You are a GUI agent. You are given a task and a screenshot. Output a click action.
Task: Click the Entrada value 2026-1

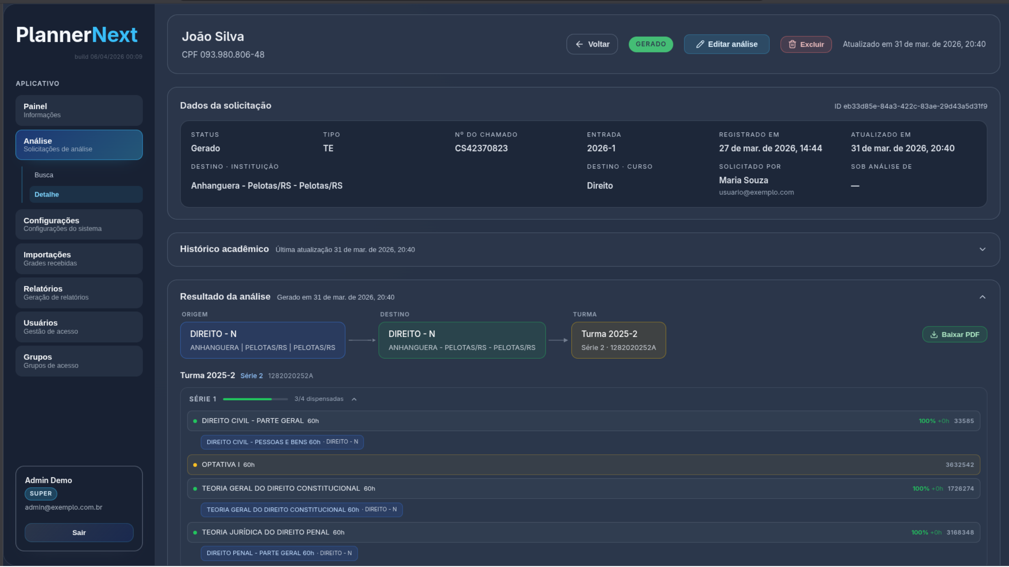(601, 148)
